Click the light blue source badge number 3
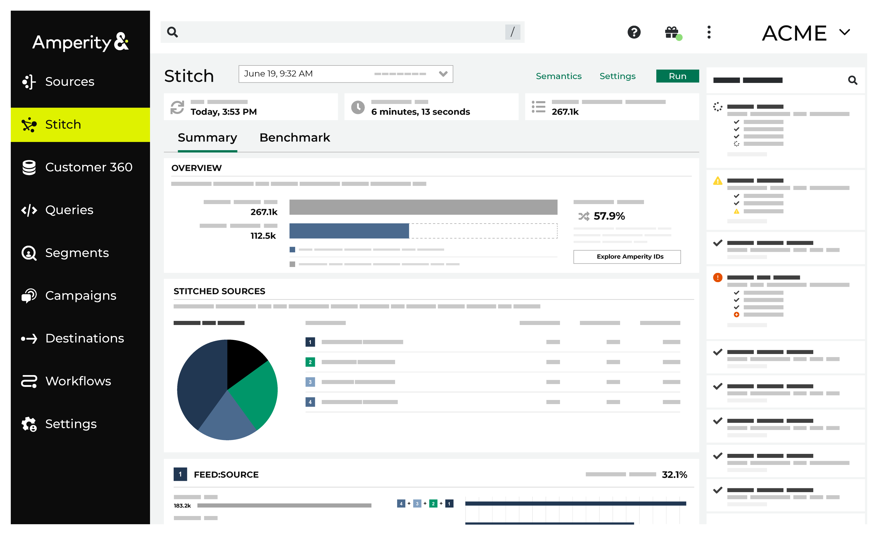This screenshot has width=878, height=535. coord(310,382)
